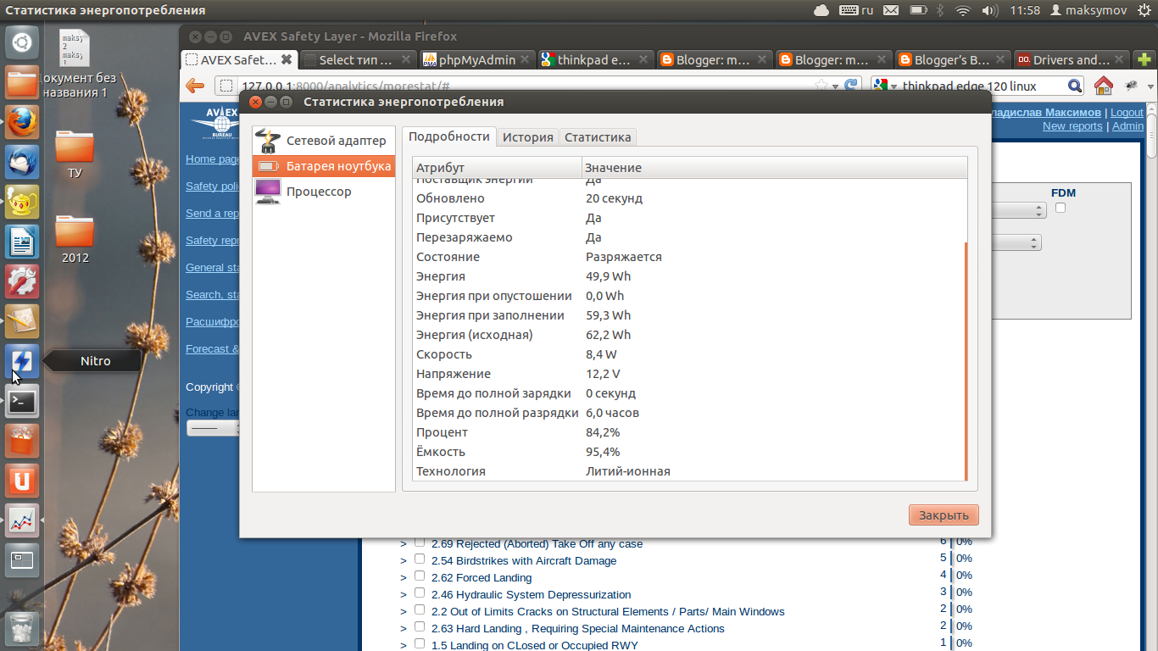Viewport: 1158px width, 651px height.
Task: Open the messaging envelope indicator
Action: 891,10
